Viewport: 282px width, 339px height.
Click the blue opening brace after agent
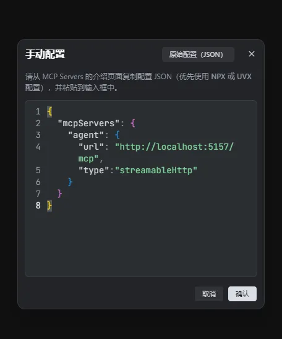pyautogui.click(x=117, y=135)
